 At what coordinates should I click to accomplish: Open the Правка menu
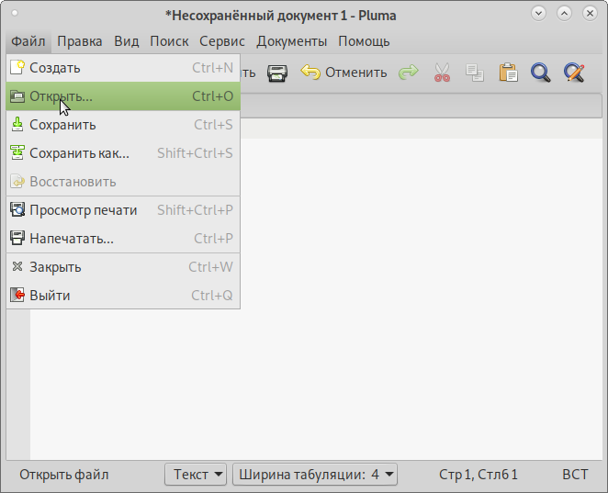(80, 41)
